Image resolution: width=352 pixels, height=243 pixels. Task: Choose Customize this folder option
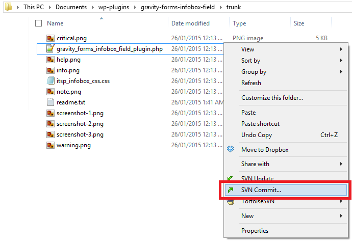point(272,98)
